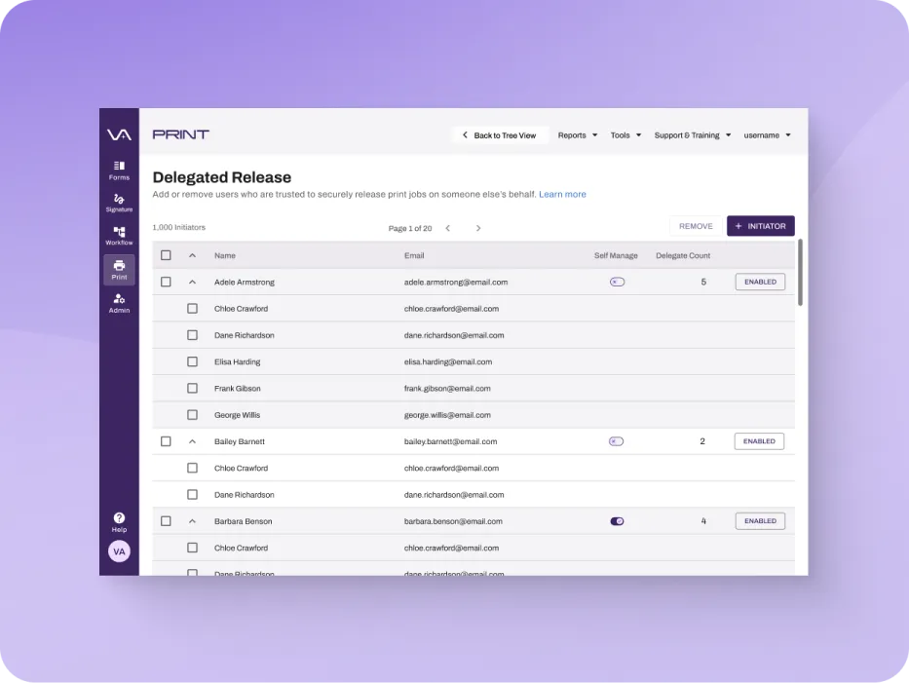This screenshot has width=909, height=683.
Task: Open the Support & Training menu
Action: tap(692, 135)
